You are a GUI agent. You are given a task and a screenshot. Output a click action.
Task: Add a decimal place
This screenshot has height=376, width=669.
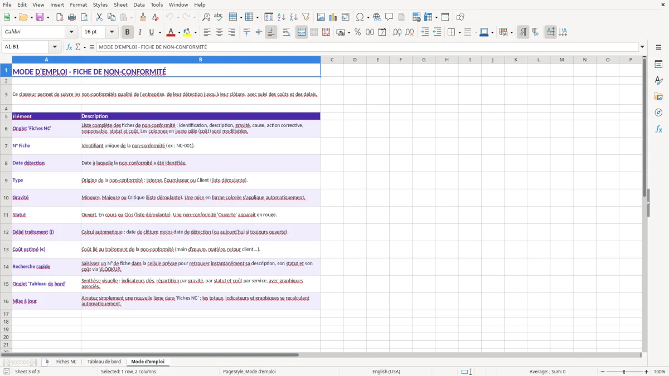click(397, 32)
